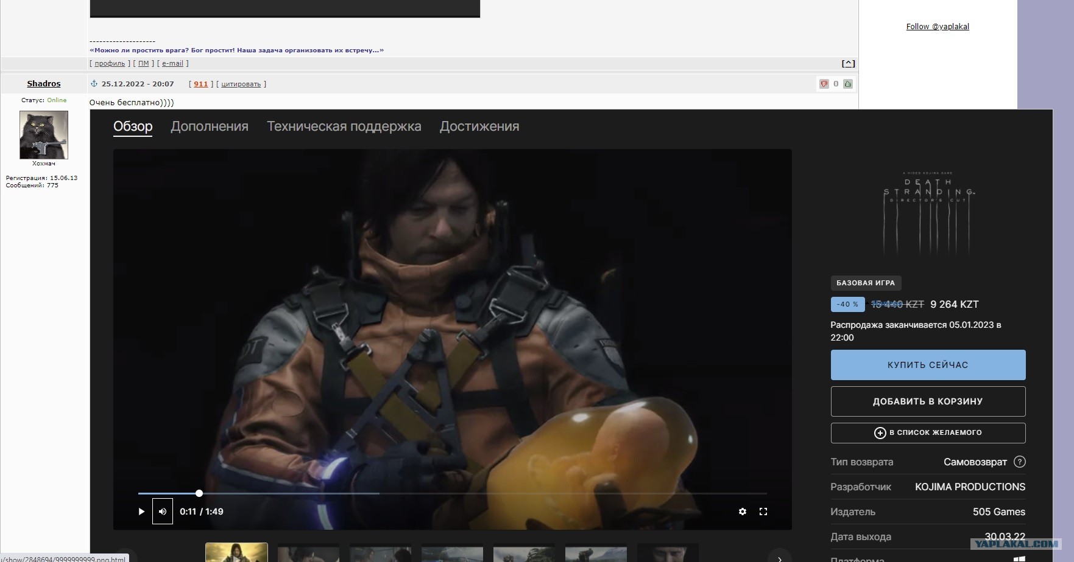Open the Достижения tab
1074x562 pixels.
click(479, 127)
